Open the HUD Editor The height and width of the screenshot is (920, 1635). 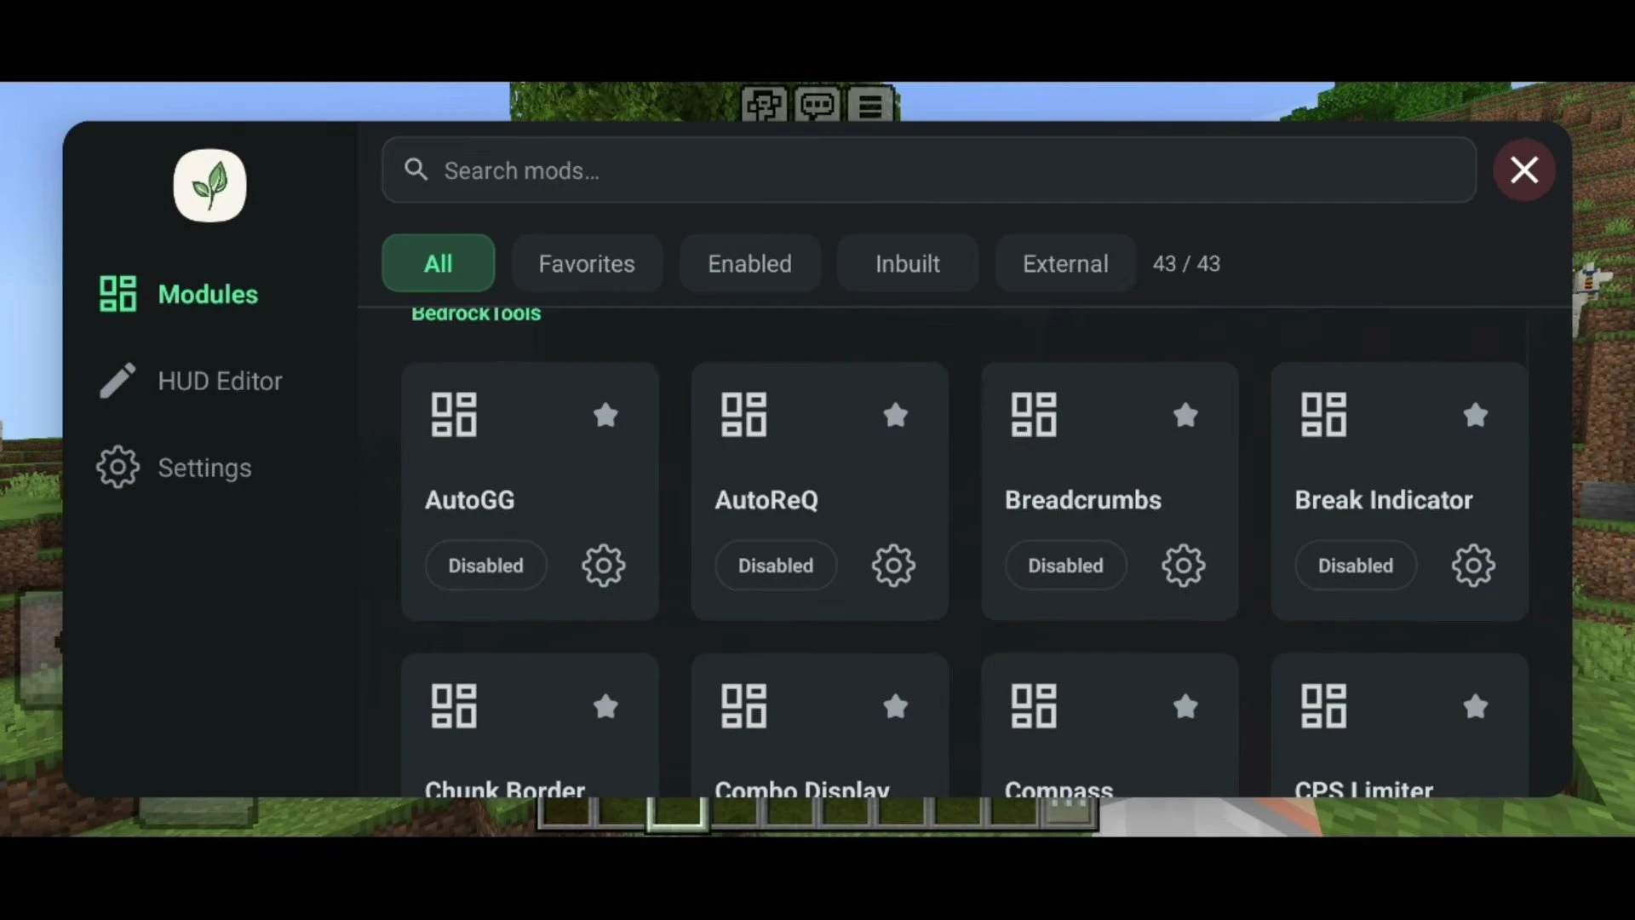point(191,381)
